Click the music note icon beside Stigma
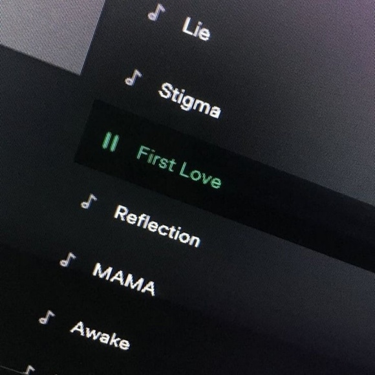Screen dimensions: 375x375 tap(133, 78)
